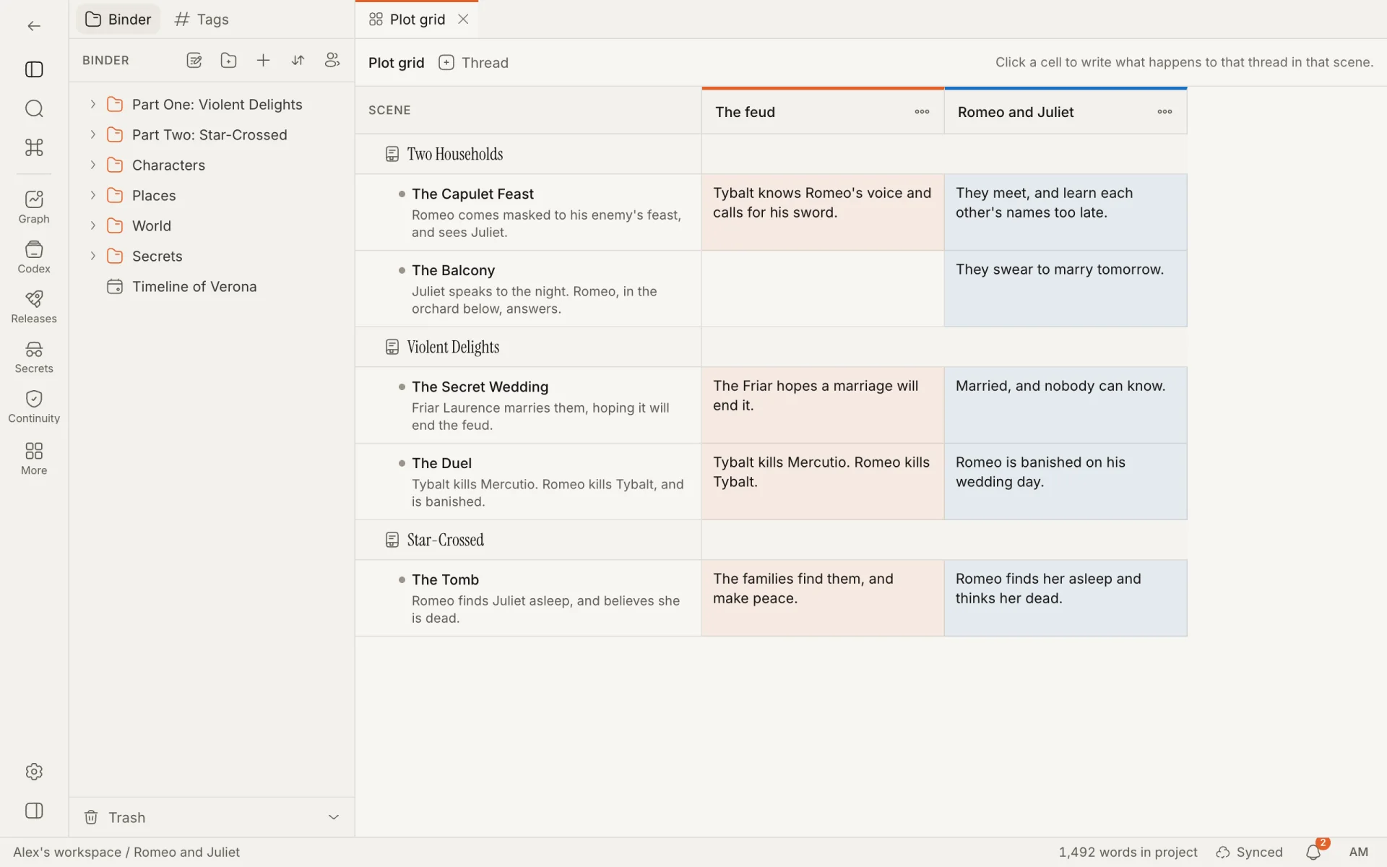Image resolution: width=1387 pixels, height=867 pixels.
Task: Open the Secrets sidebar section
Action: [x=34, y=357]
